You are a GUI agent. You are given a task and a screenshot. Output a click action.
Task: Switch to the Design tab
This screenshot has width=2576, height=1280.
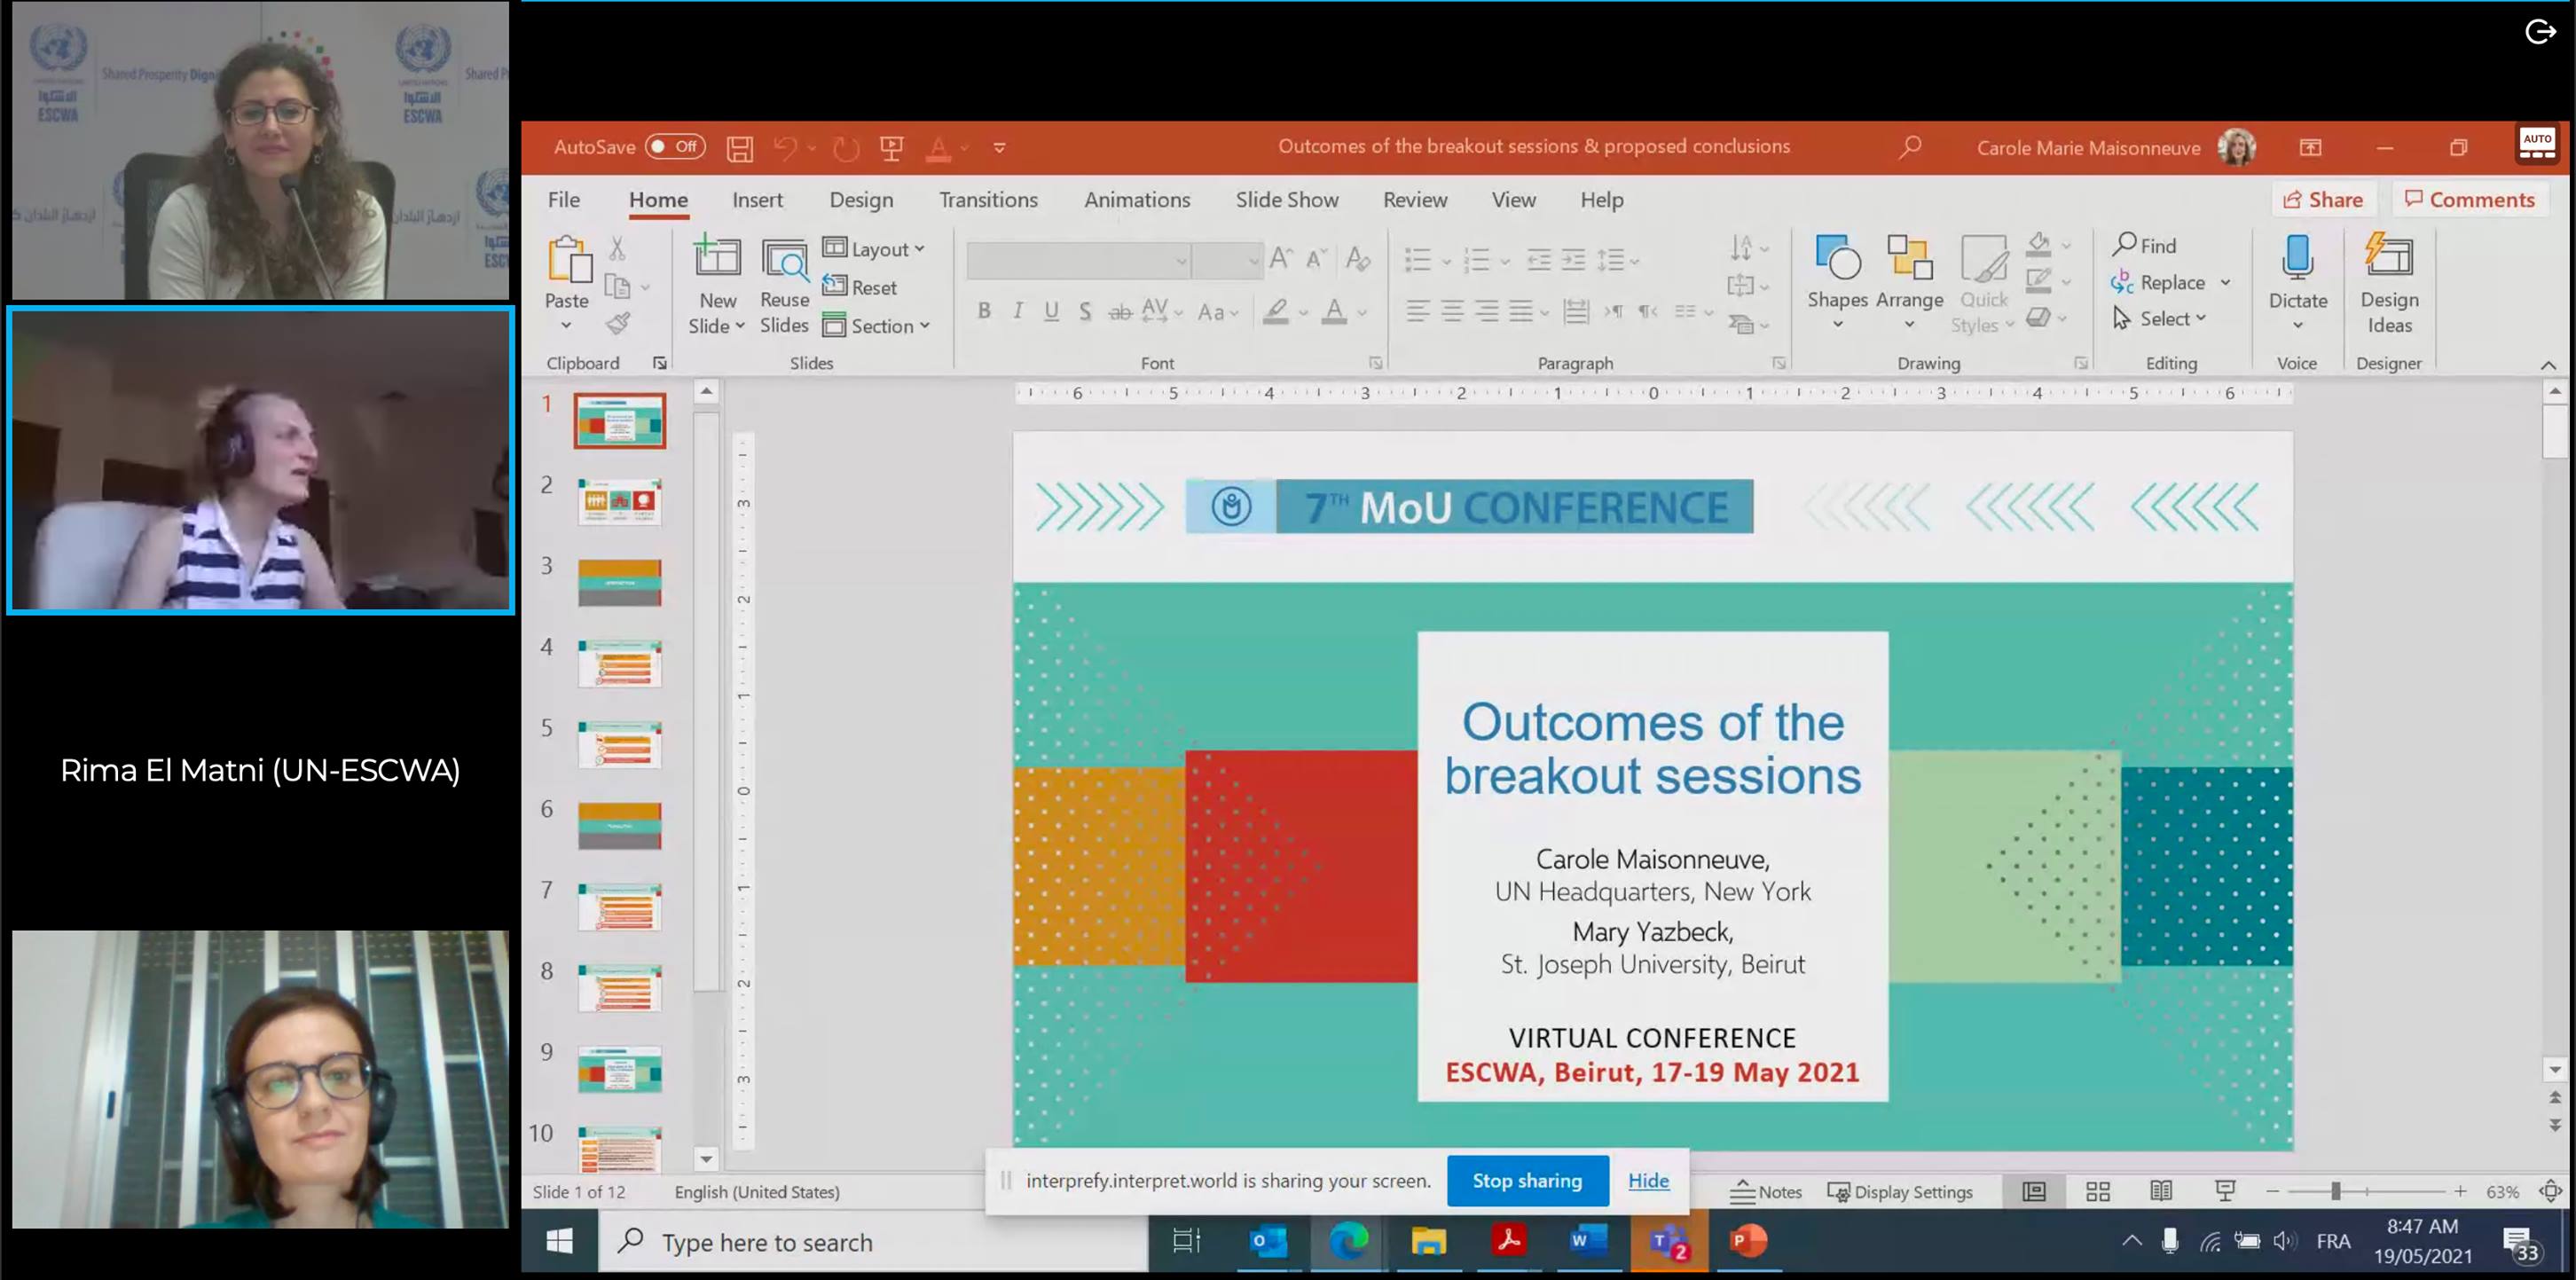click(861, 200)
